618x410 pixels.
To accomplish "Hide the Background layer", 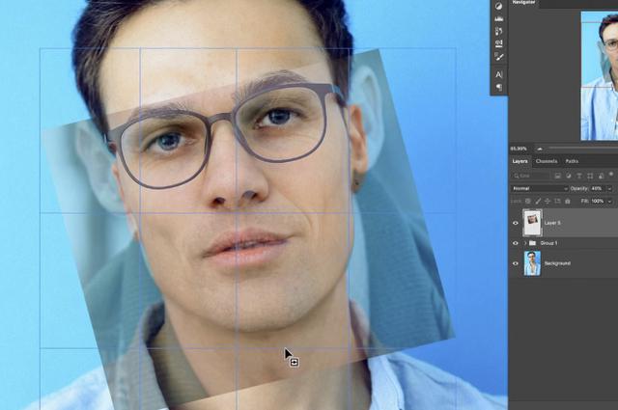I will tap(515, 263).
